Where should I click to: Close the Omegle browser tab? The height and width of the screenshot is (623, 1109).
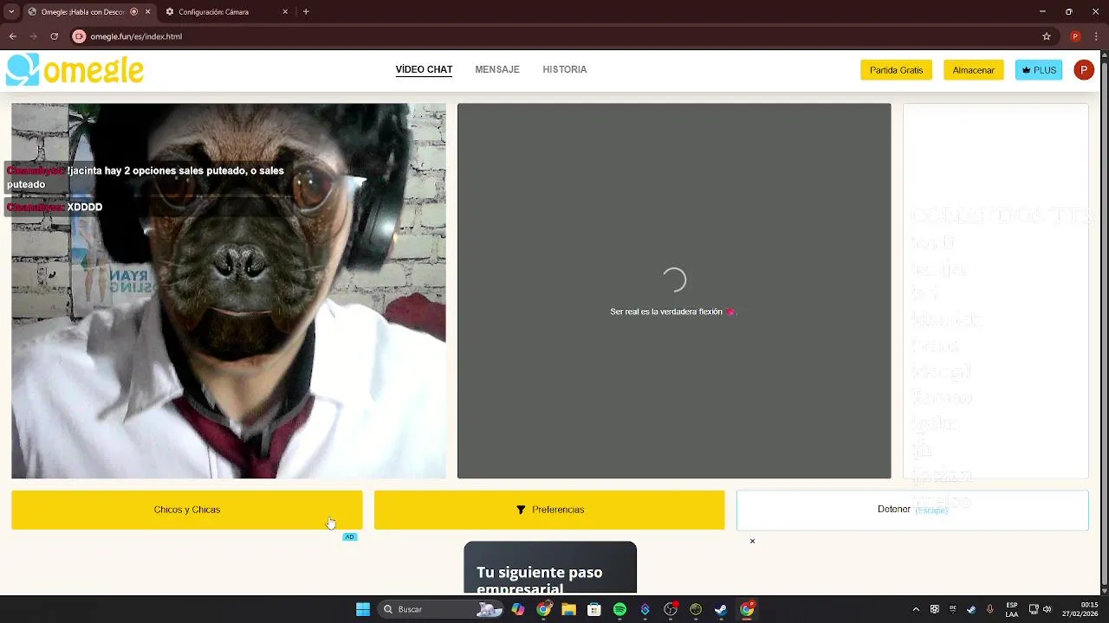click(x=147, y=12)
